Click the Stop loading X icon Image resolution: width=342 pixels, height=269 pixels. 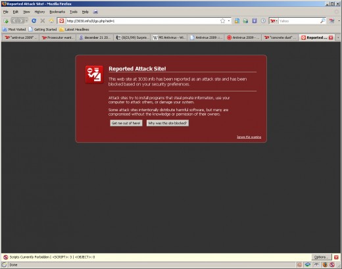click(x=43, y=21)
